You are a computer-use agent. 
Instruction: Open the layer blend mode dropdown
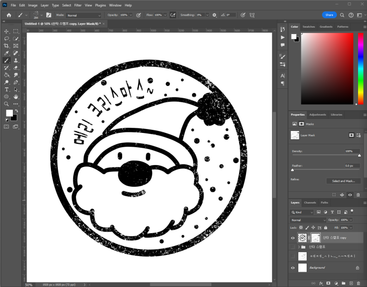[x=308, y=220]
